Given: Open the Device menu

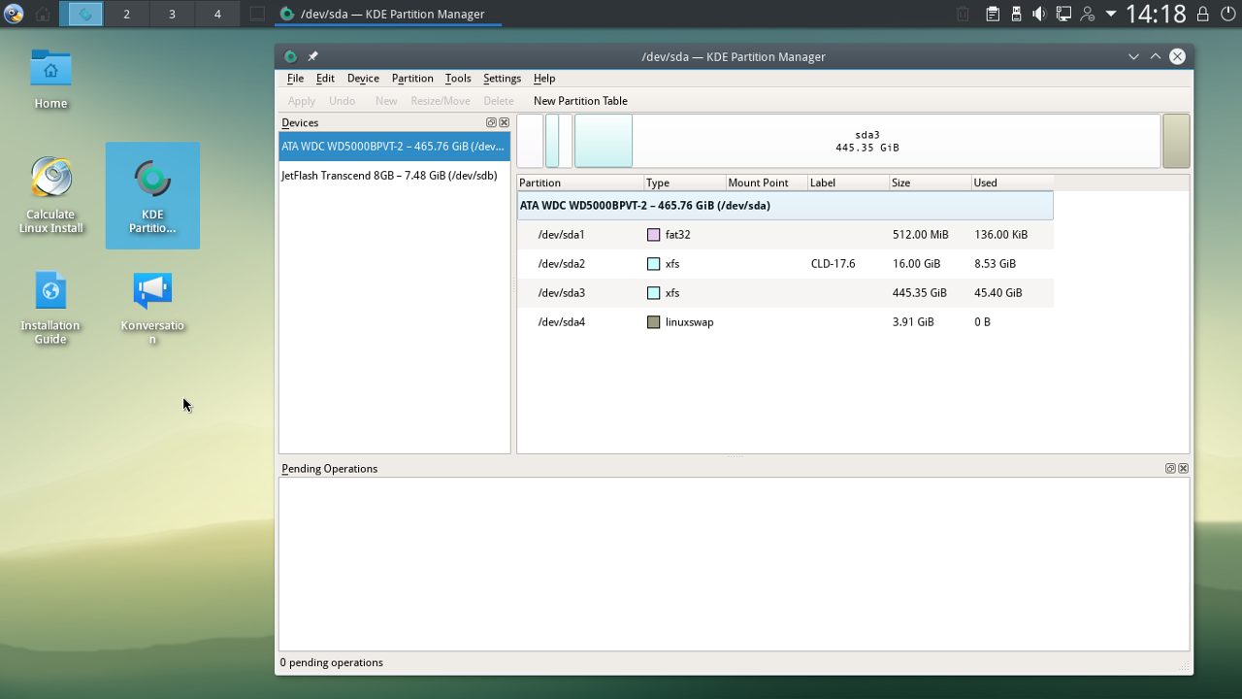Looking at the screenshot, I should (x=363, y=79).
